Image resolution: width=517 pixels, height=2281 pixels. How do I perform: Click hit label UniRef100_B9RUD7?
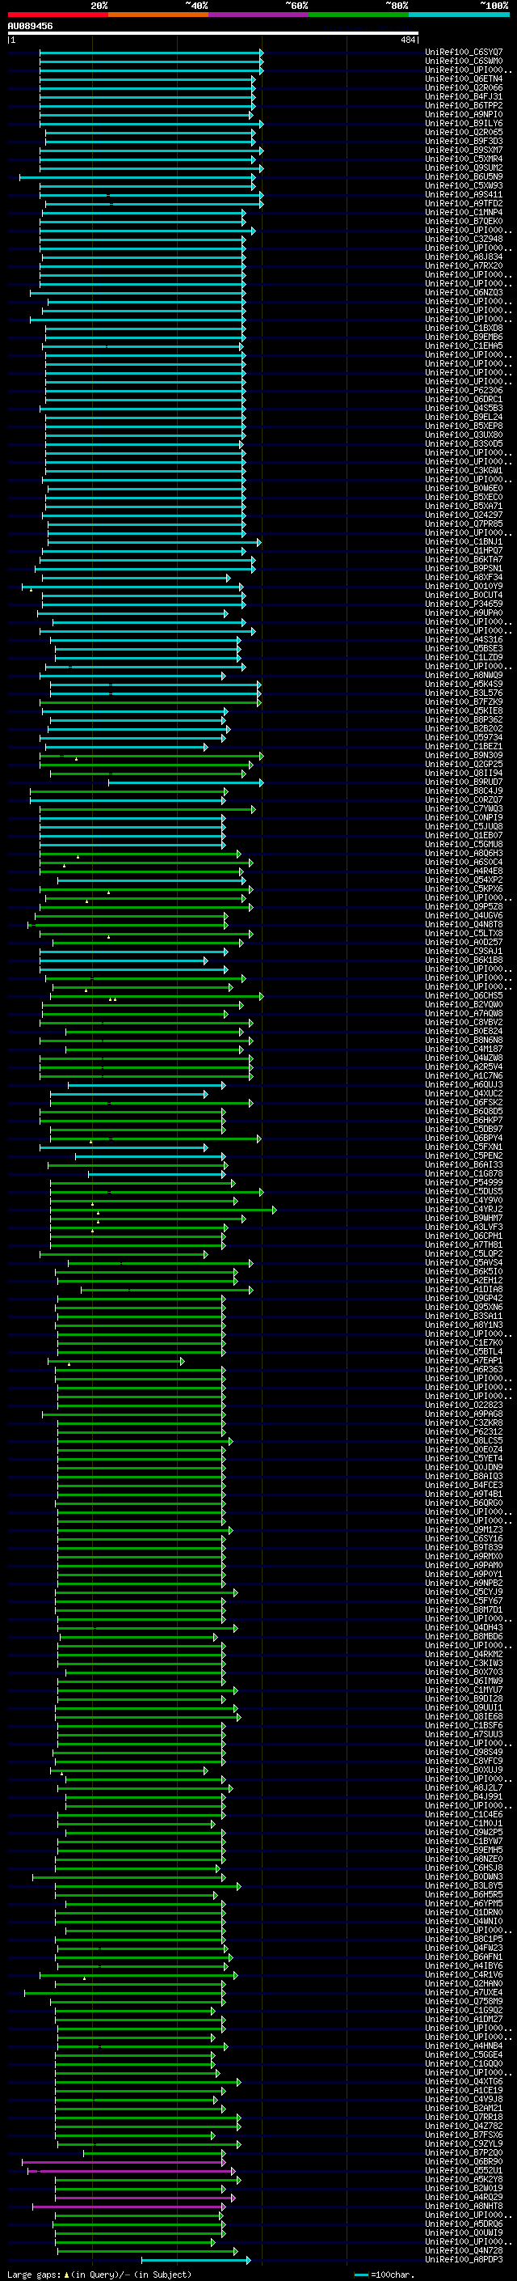pos(464,782)
